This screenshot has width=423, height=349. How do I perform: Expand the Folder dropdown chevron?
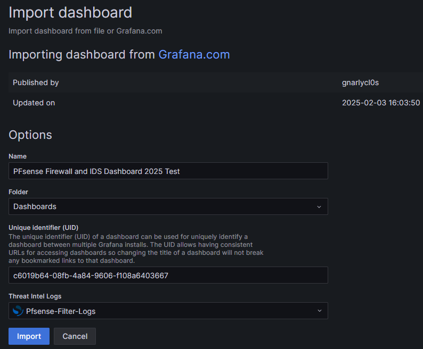click(x=319, y=207)
